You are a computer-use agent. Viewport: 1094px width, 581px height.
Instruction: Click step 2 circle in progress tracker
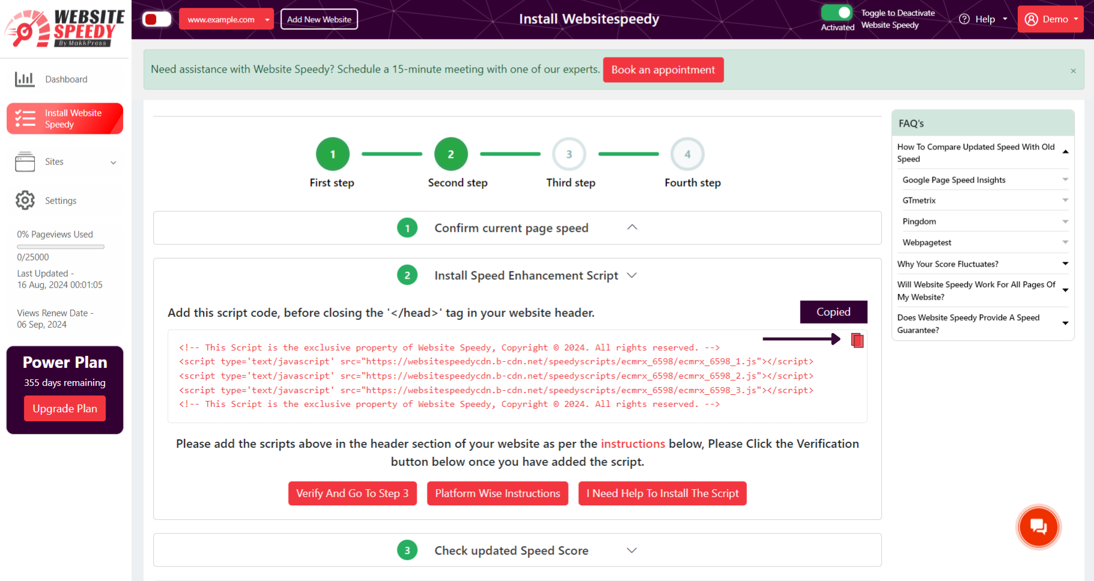tap(451, 154)
